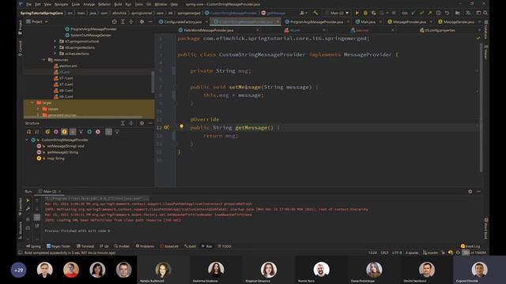Toggle the green G filter in Structure toolbar
The width and height of the screenshot is (506, 284).
point(47,132)
